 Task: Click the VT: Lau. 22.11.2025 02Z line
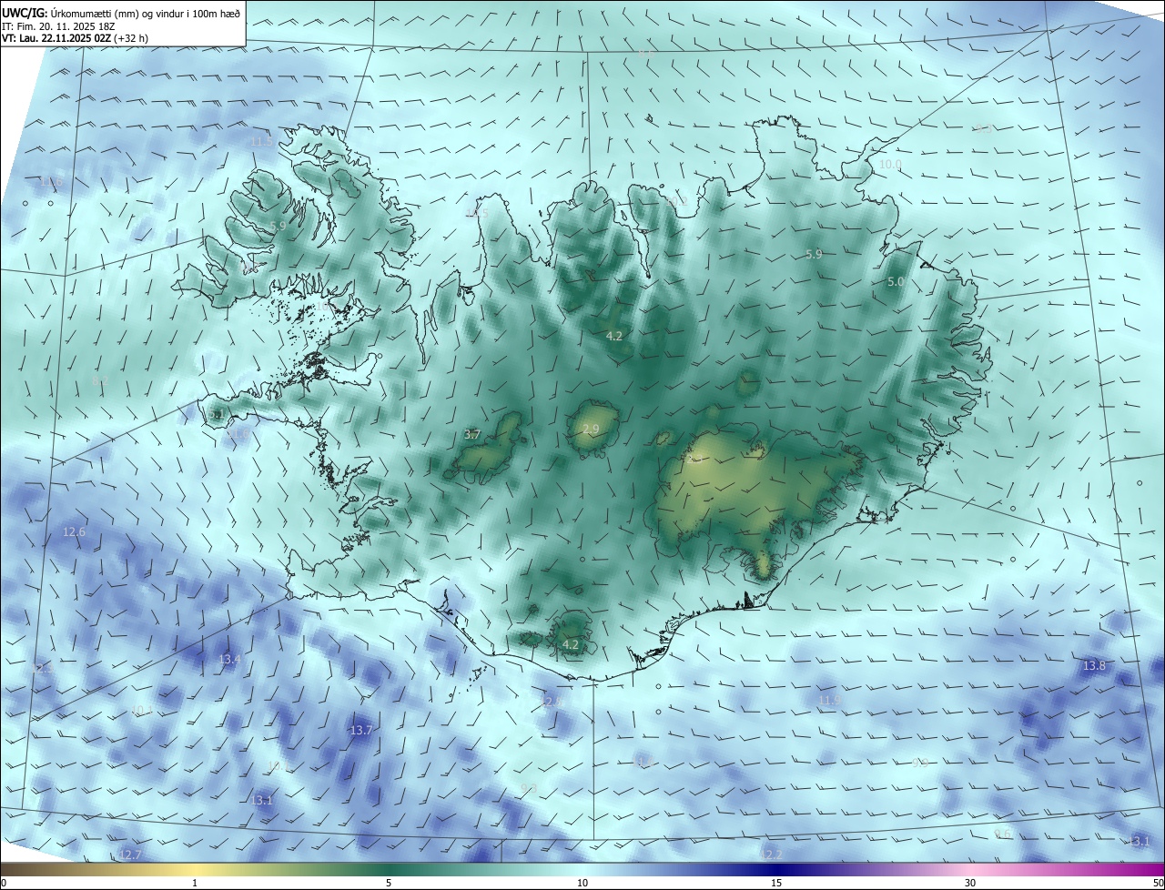coord(76,38)
